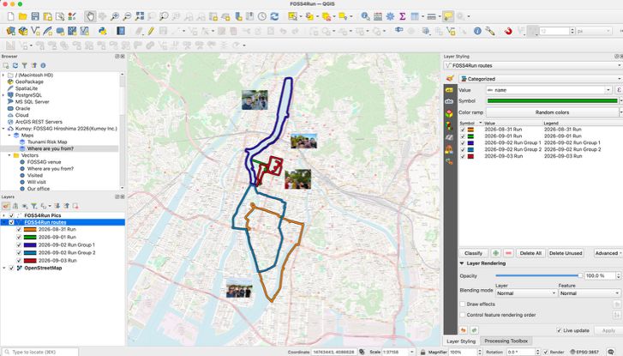This screenshot has width=623, height=356.
Task: Click the Refresh map icon
Action: click(x=274, y=16)
